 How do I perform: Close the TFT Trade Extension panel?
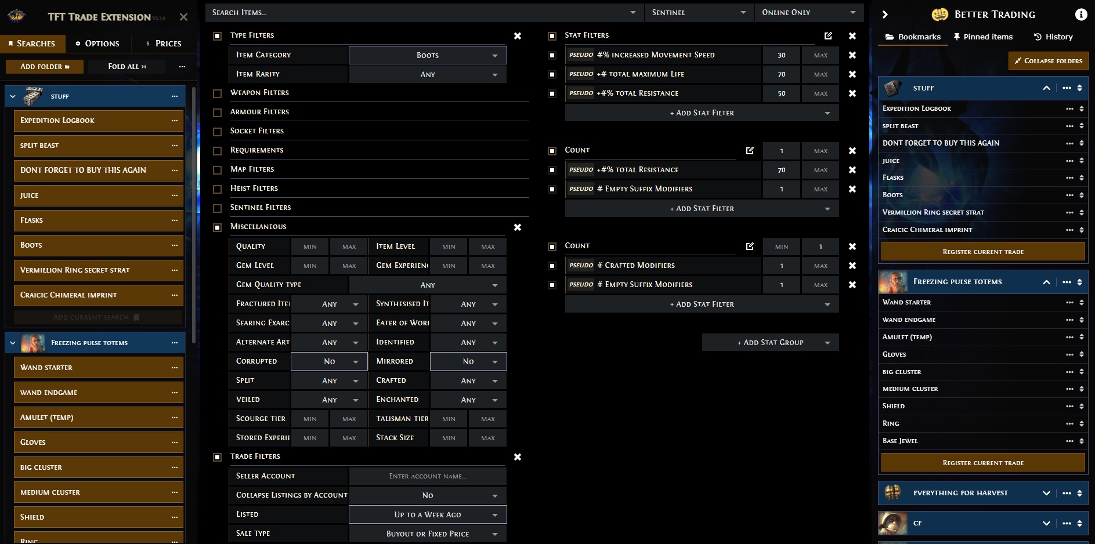183,17
